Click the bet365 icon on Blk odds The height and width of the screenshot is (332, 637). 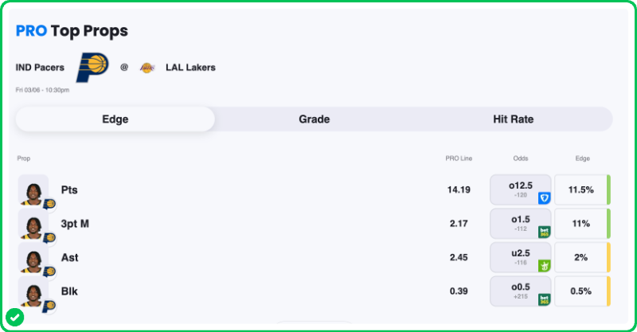tap(545, 300)
